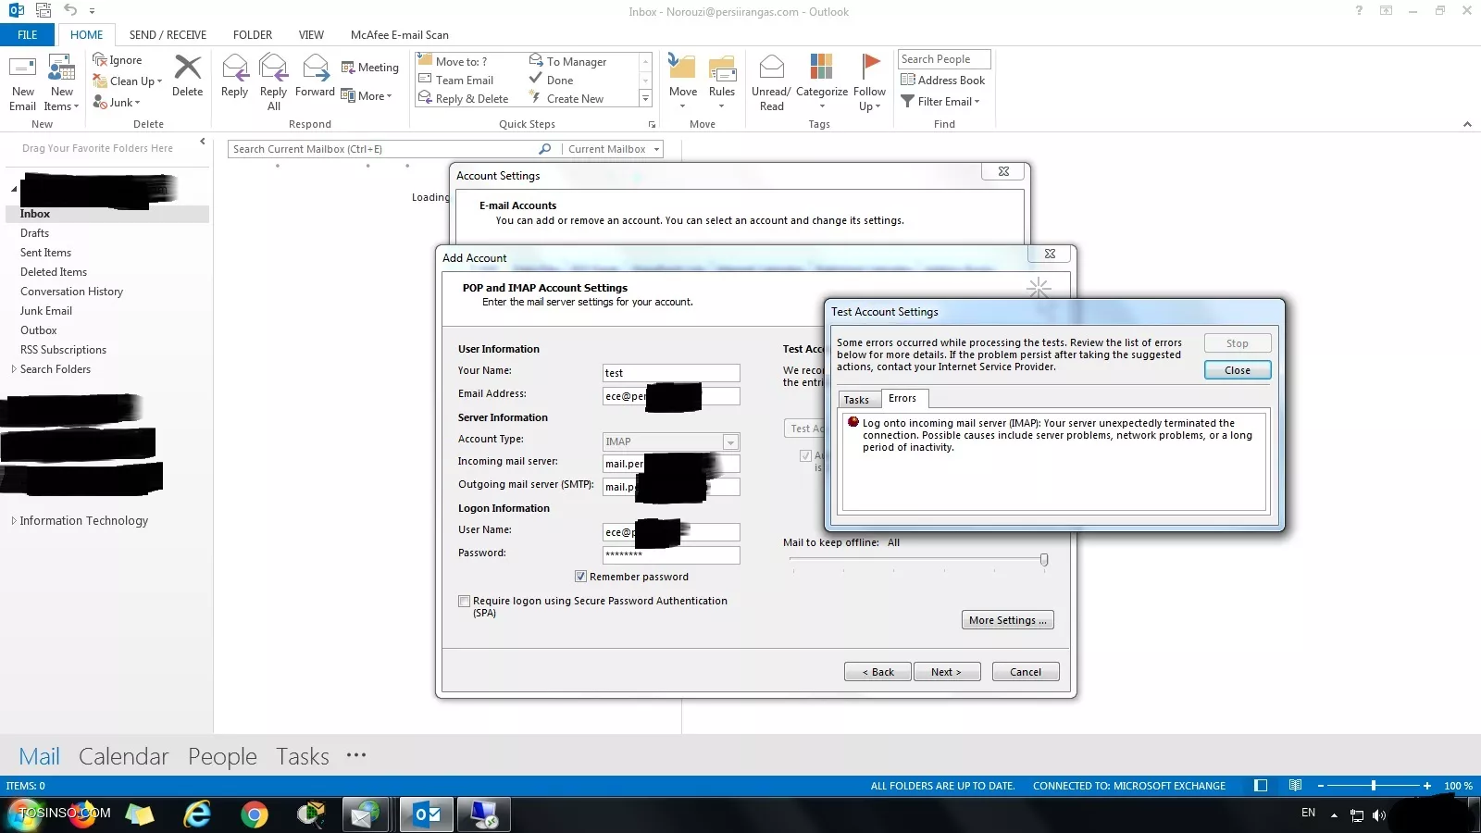Screen dimensions: 1481x833
Task: Delete the selected message with Delete icon
Action: pos(187,68)
